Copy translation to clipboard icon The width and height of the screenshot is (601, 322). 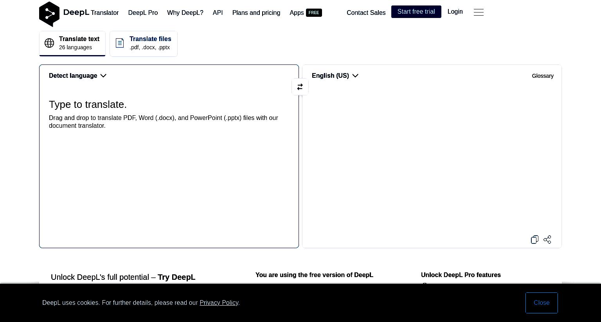pyautogui.click(x=534, y=240)
